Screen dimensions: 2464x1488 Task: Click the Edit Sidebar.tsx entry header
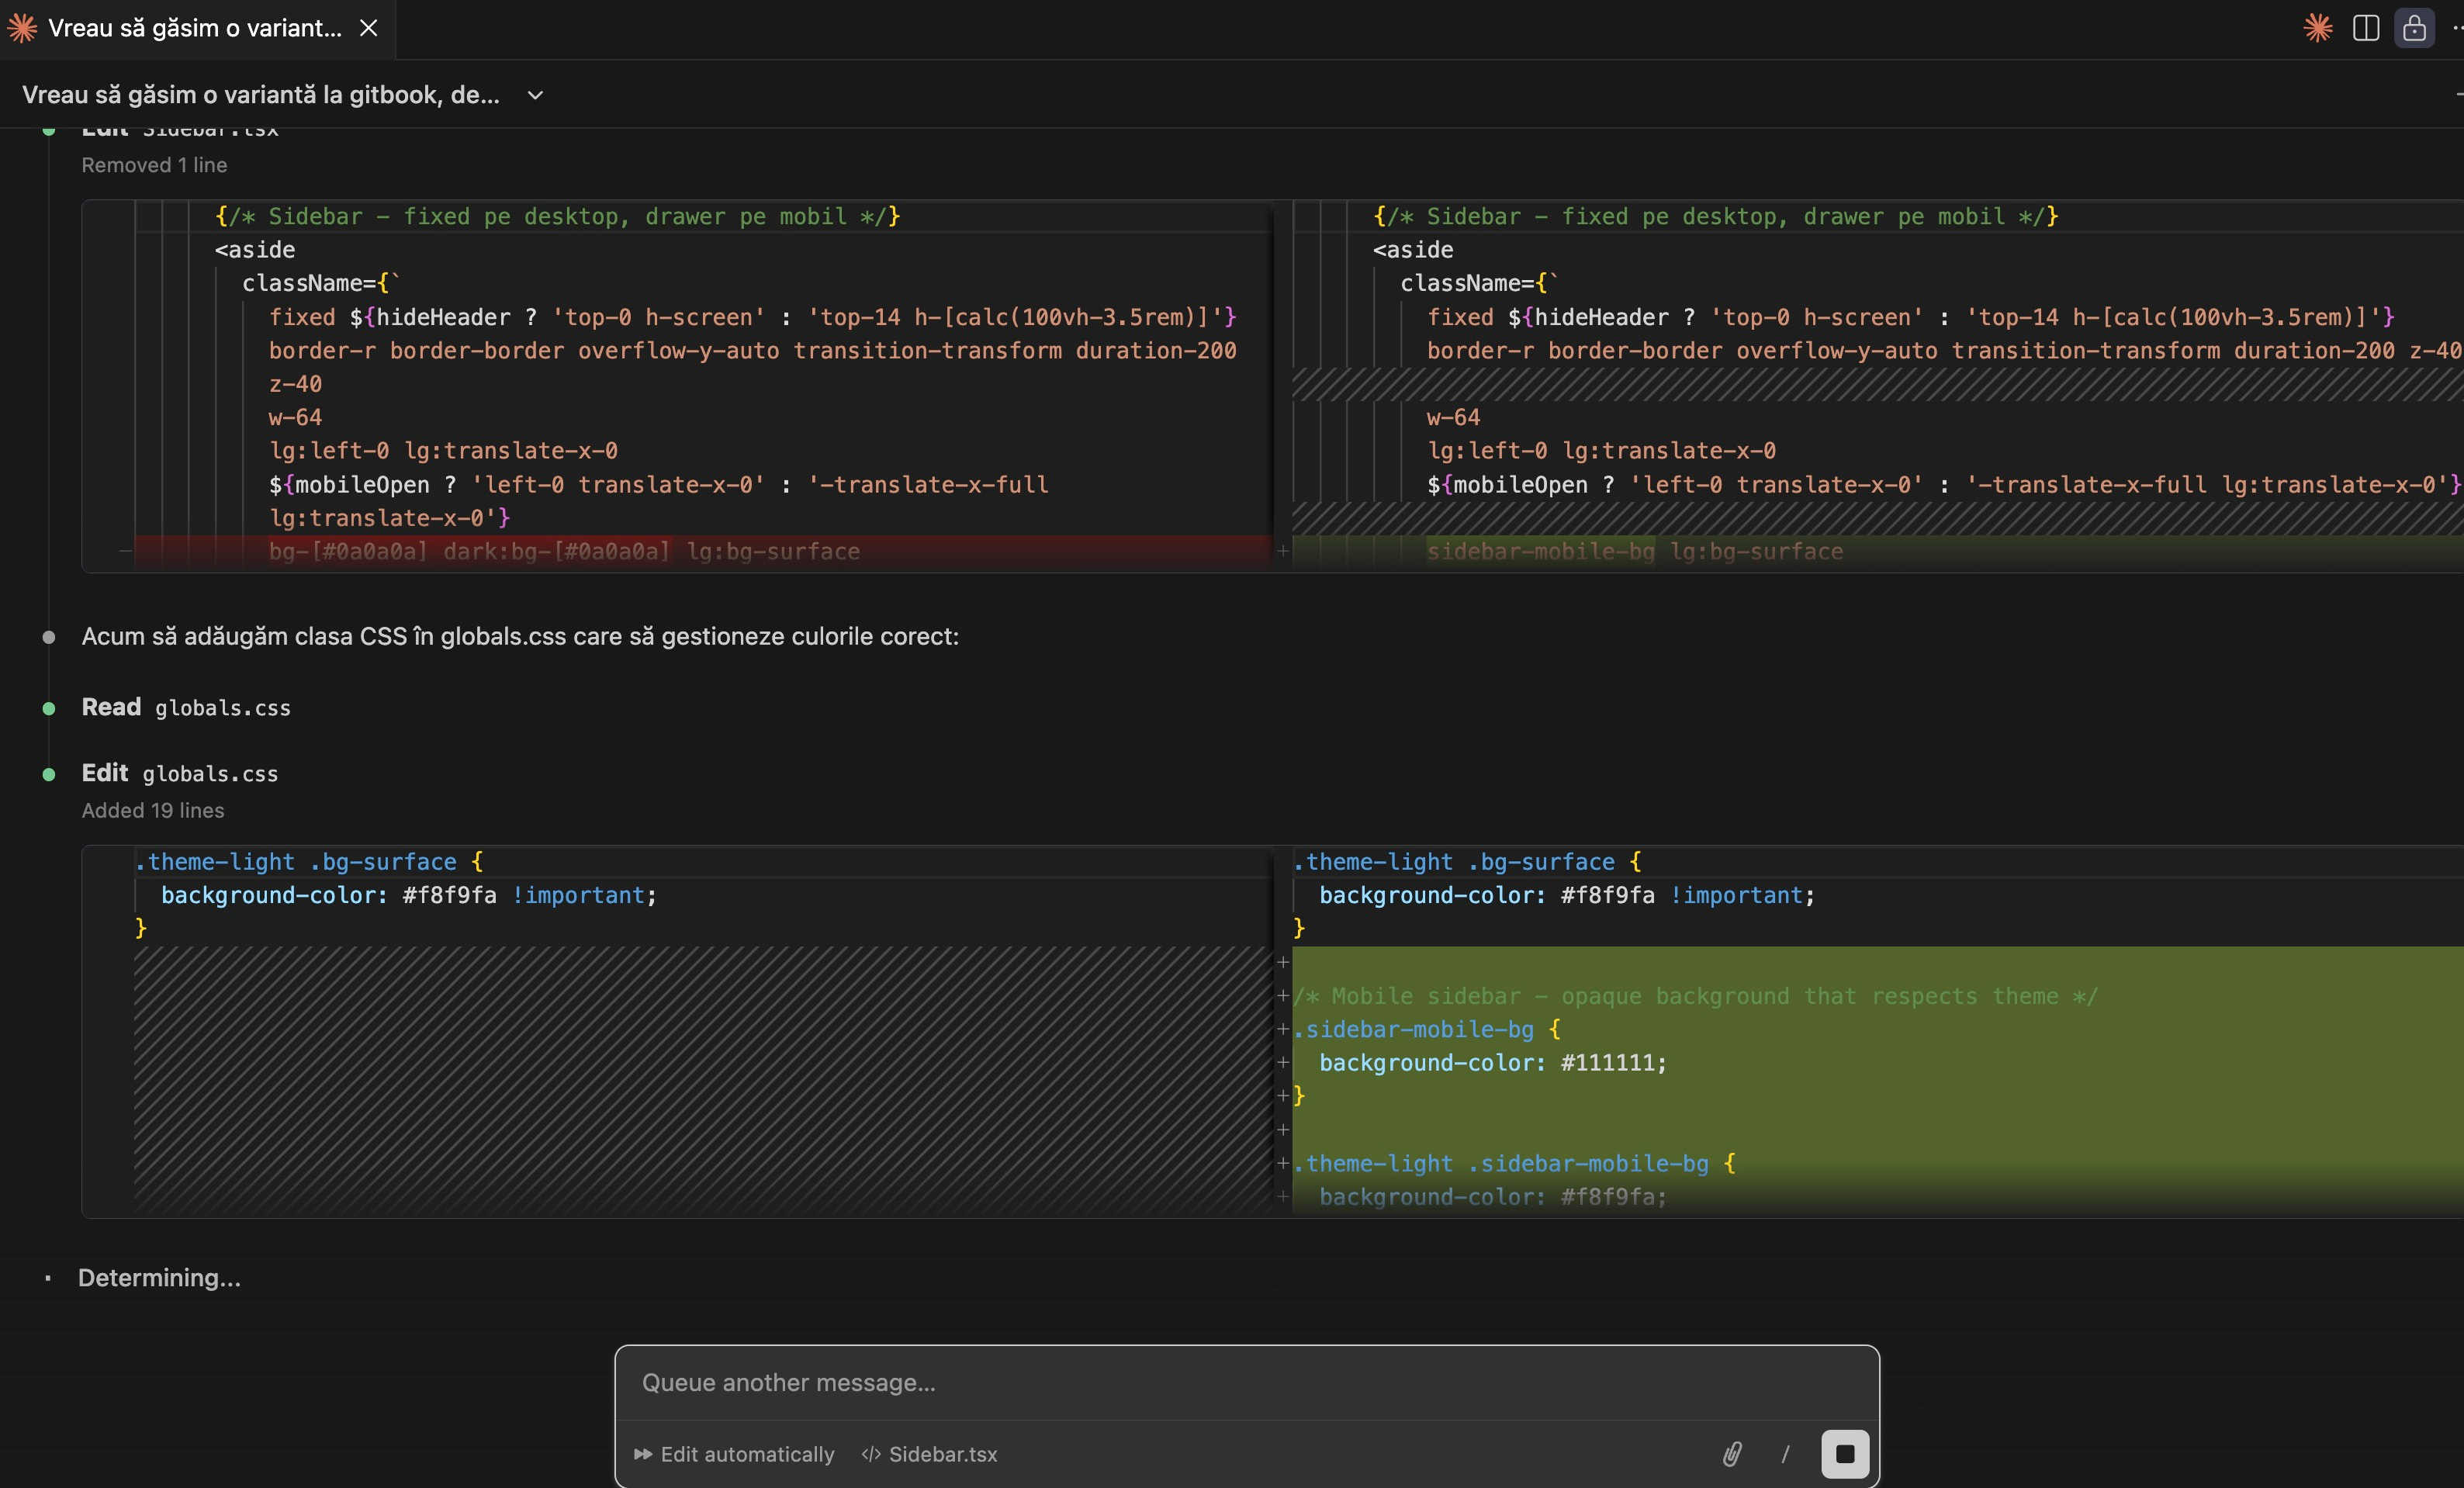180,130
